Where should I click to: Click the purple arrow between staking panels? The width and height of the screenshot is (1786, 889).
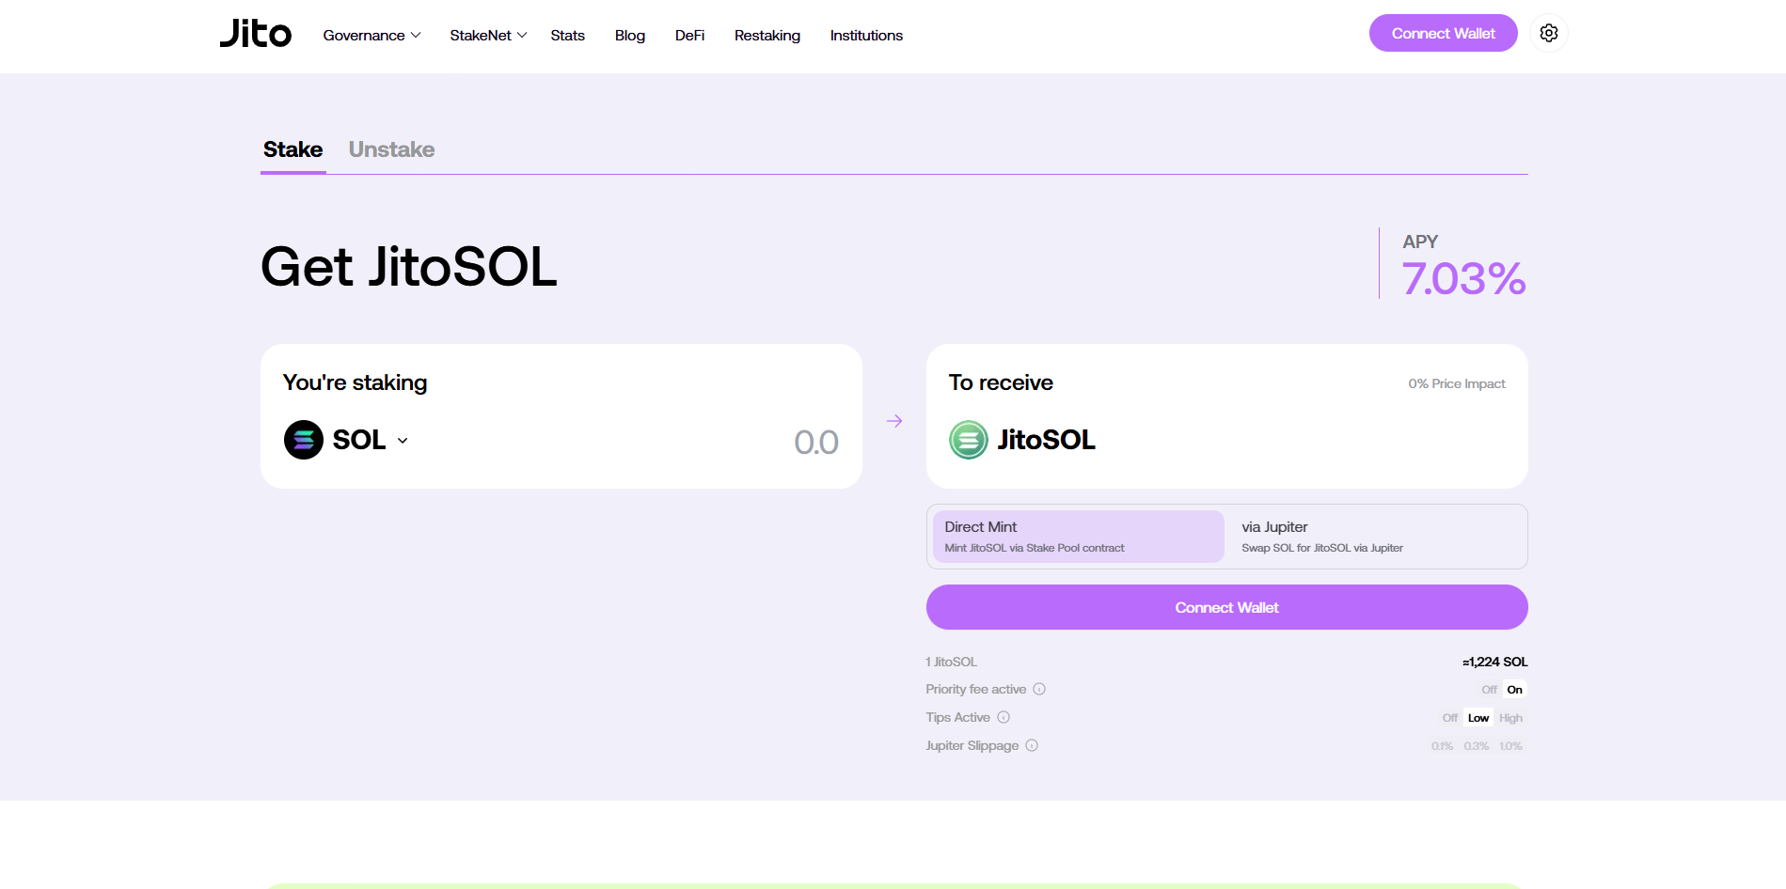894,421
